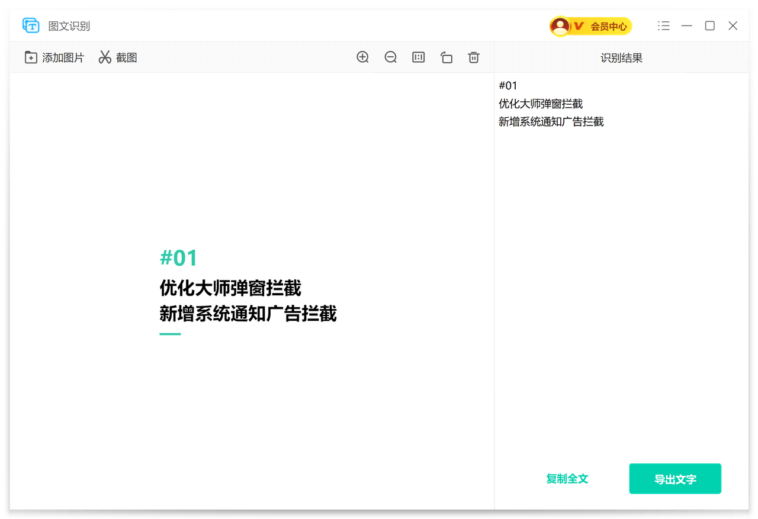Screen dimensions: 758x519
Task: Rotate the loaded image
Action: tap(446, 57)
